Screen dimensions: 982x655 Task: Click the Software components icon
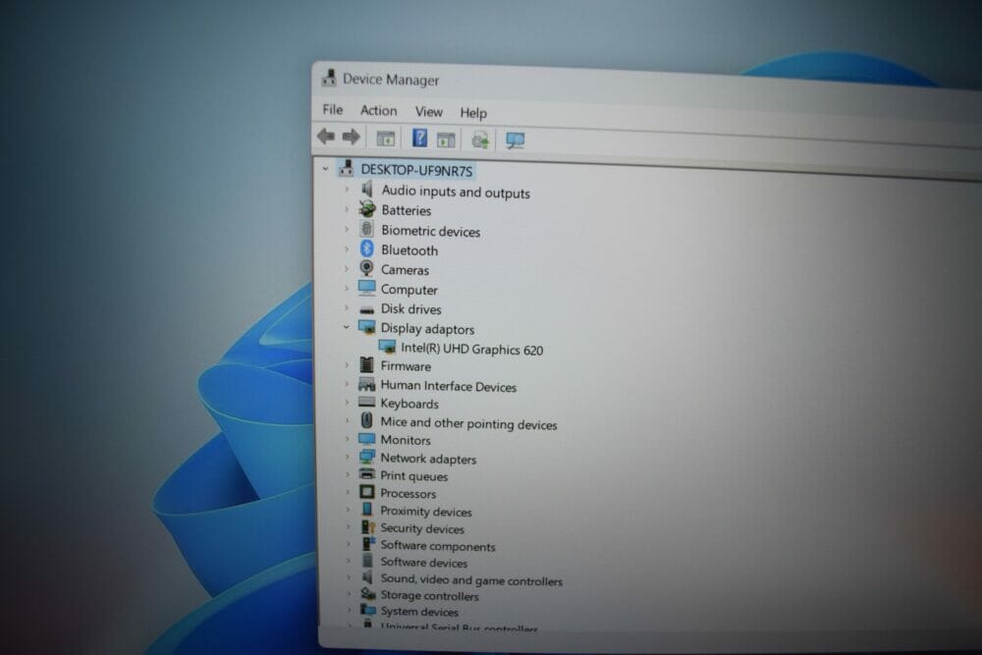(368, 544)
